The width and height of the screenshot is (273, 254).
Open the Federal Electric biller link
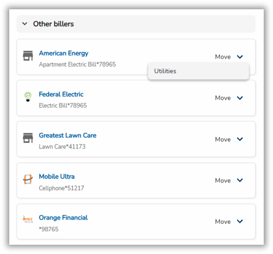[61, 94]
